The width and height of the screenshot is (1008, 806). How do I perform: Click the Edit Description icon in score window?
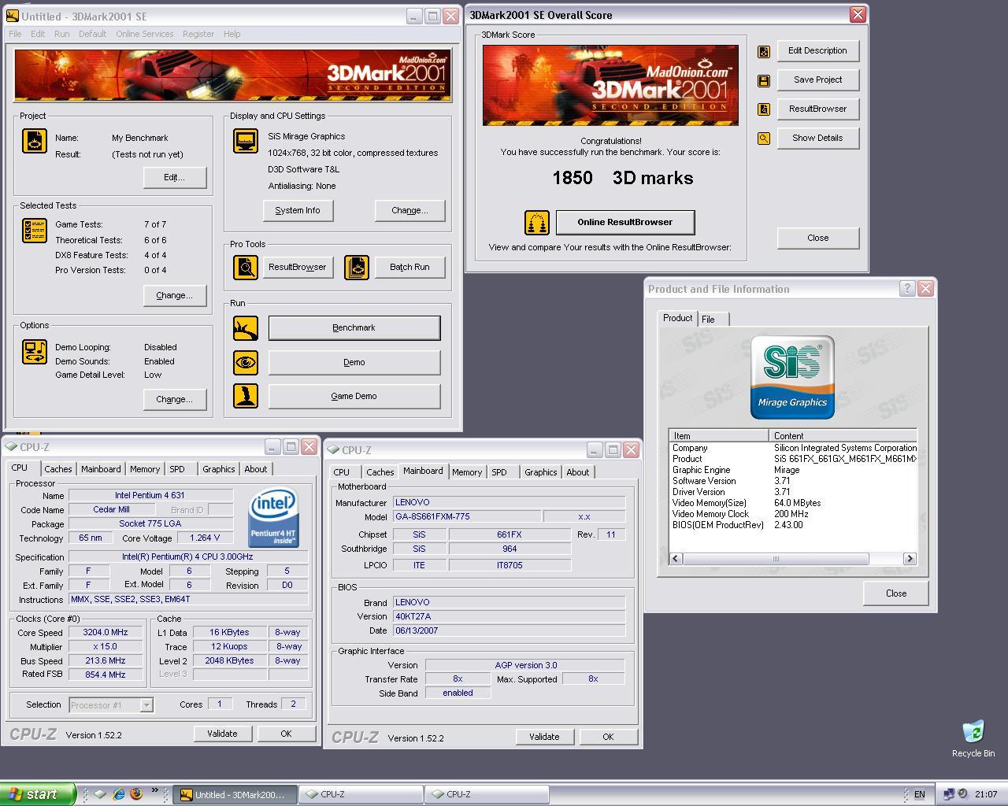(x=764, y=52)
